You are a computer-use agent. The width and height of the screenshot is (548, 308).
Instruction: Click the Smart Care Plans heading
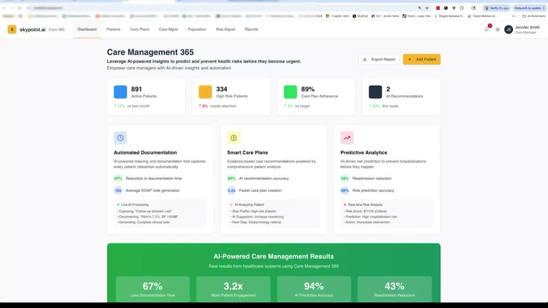pos(247,152)
